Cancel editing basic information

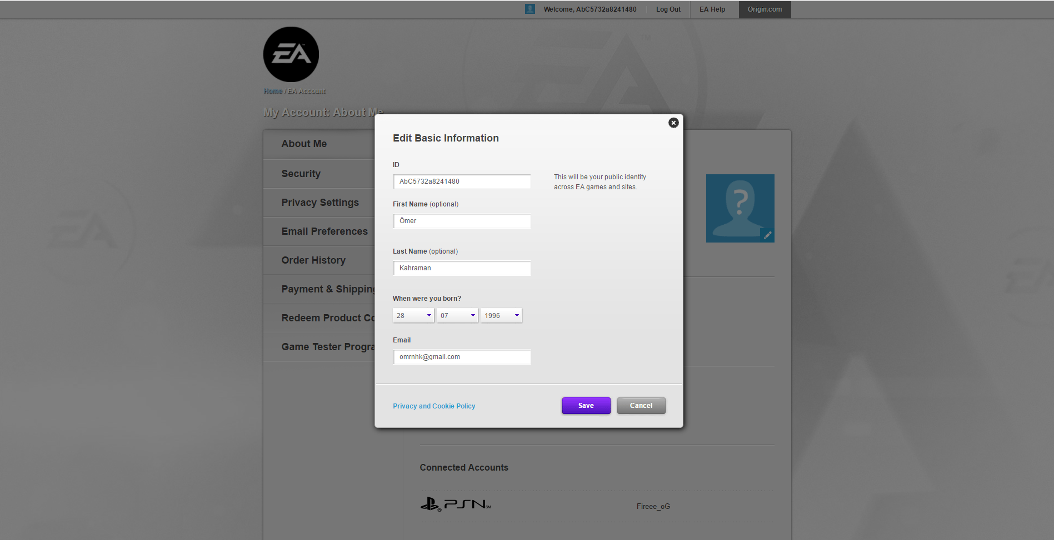click(x=641, y=406)
